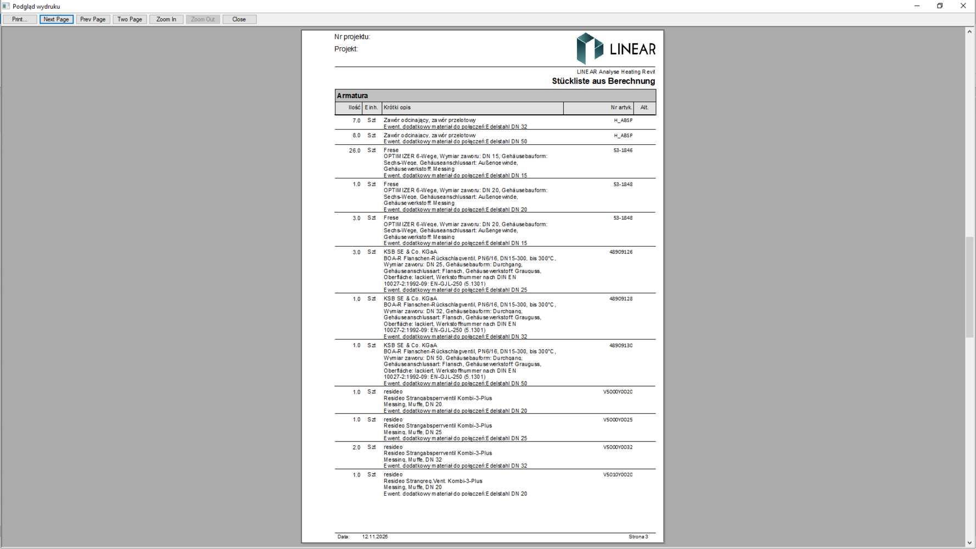Click the Strona 3 page footer
Screen dimensions: 976x549
pos(638,536)
